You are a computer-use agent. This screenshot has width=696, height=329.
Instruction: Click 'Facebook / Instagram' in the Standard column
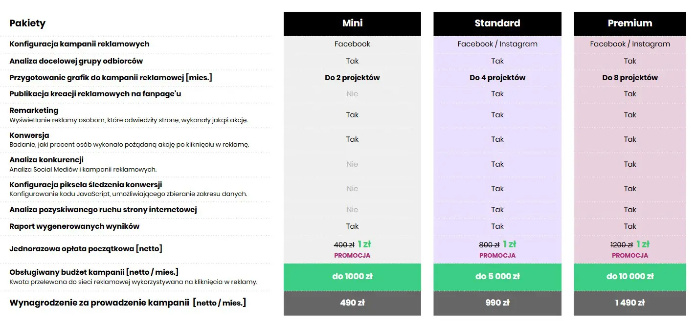[x=497, y=44]
